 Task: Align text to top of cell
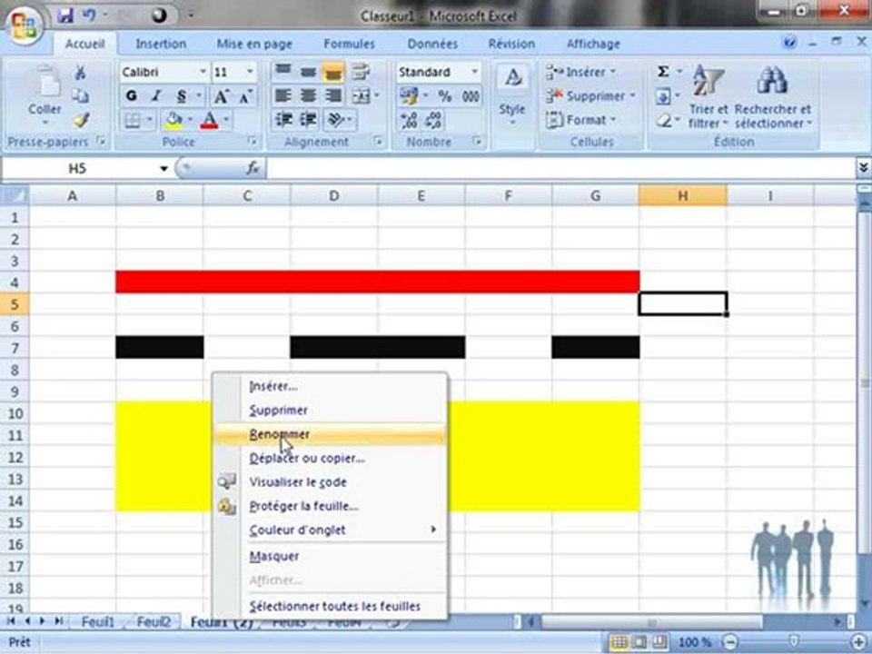click(283, 71)
